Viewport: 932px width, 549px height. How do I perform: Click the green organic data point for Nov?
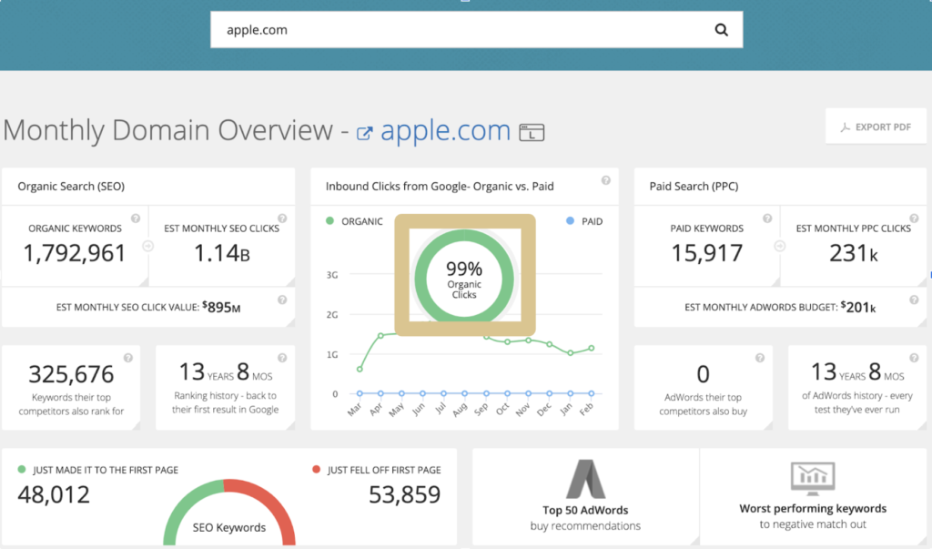click(x=529, y=341)
